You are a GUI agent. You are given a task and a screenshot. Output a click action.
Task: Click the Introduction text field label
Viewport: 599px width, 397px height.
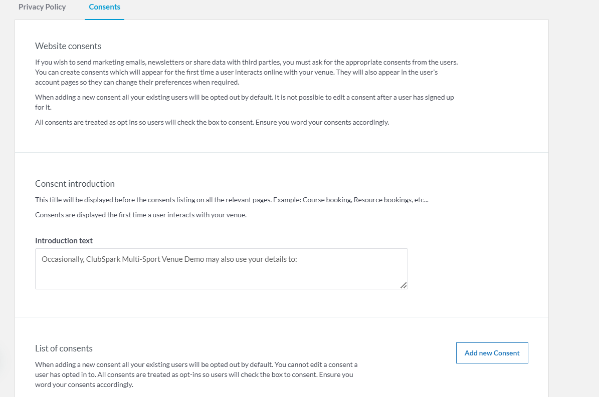(64, 241)
